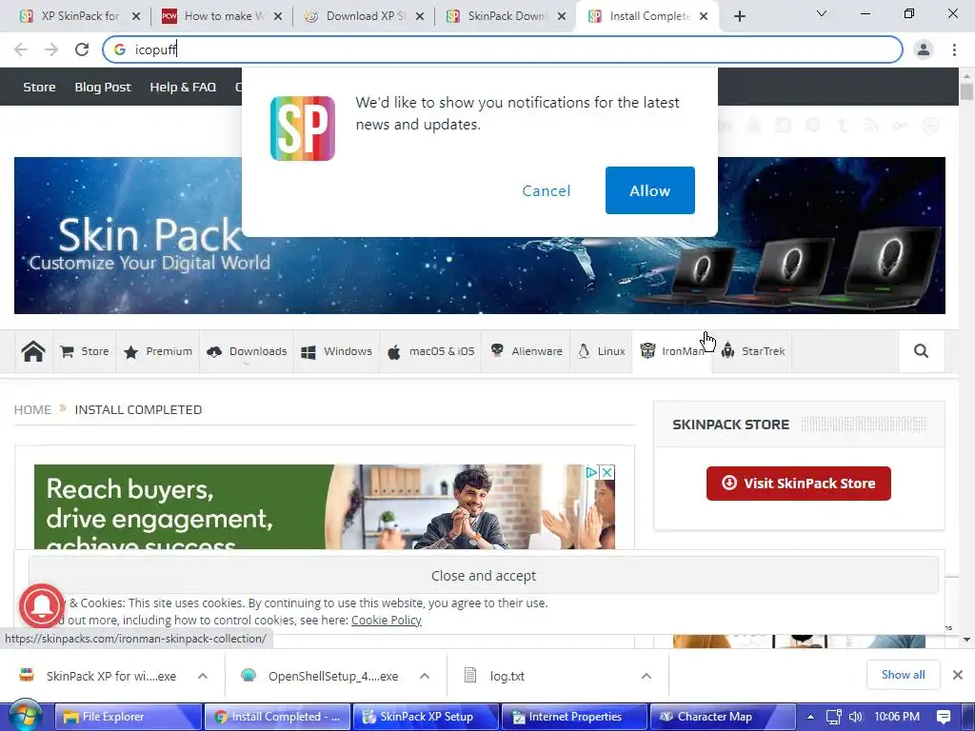Open Premium star navigation item
Screen dimensions: 975x731
(x=158, y=351)
